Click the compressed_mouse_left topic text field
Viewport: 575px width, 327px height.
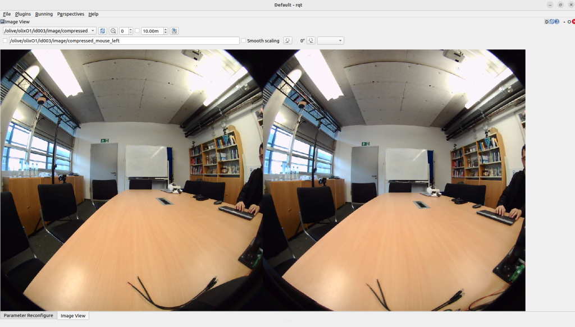pos(124,41)
